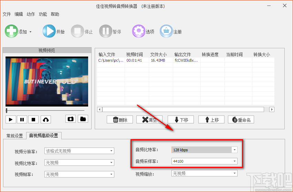Open the 视频缩放 dropdown
The height and width of the screenshot is (192, 293).
pos(205,173)
